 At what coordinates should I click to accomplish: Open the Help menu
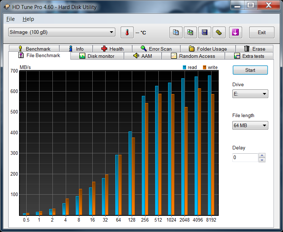point(28,19)
